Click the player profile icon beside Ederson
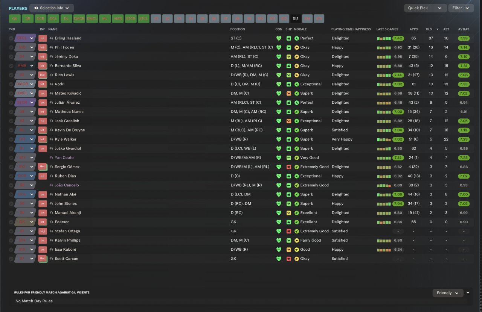This screenshot has width=482, height=312. click(51, 222)
